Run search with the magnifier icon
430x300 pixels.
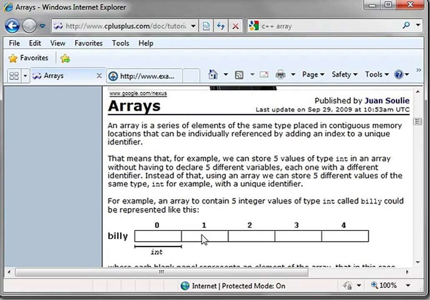coord(406,25)
